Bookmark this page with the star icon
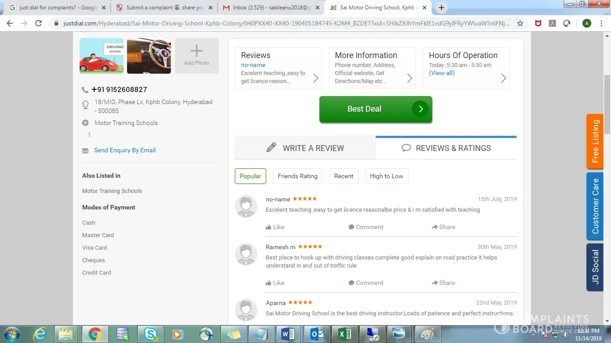This screenshot has height=343, width=611. 520,23
